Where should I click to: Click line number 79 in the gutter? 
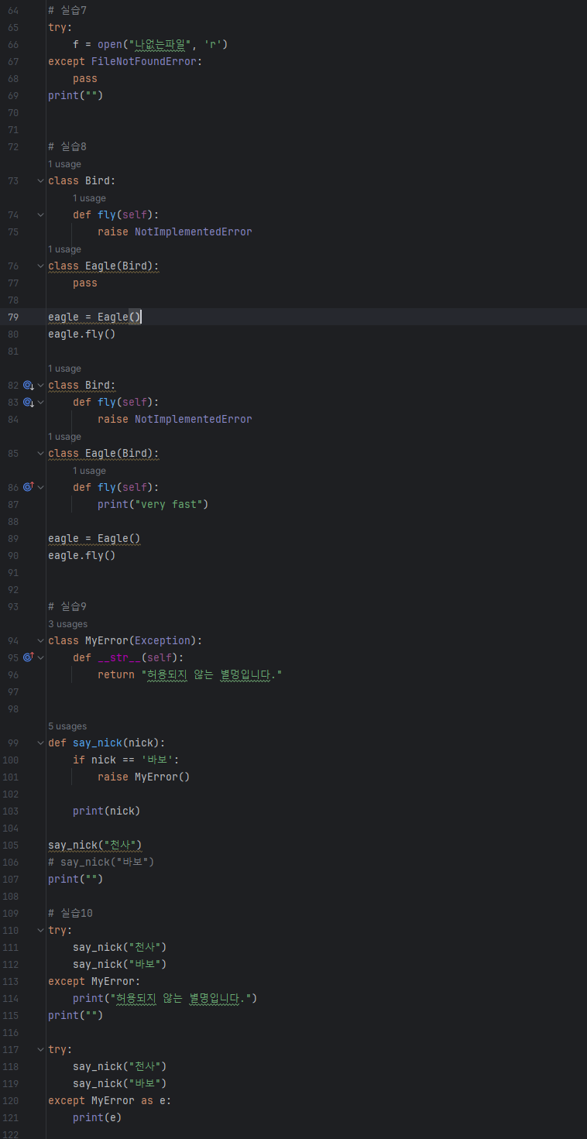(13, 317)
